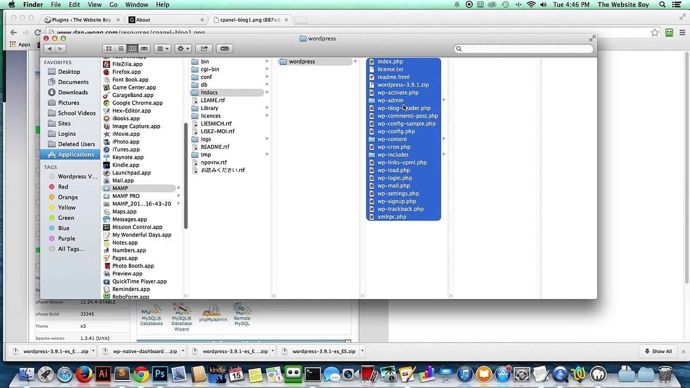
Task: Open the Window menu
Action: 136,5
